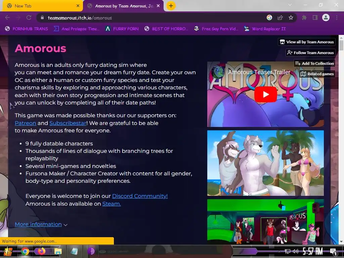Launch Firefox from the taskbar
Viewport: 344px width, 258px height.
click(41, 251)
